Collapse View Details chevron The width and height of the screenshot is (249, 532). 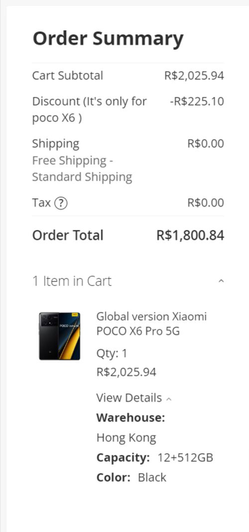coord(169,399)
